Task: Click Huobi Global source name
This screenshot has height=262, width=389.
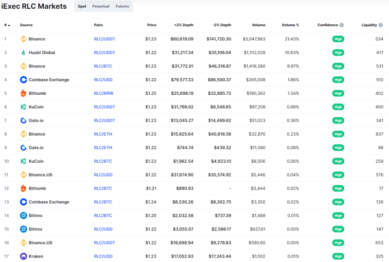Action: [x=42, y=52]
